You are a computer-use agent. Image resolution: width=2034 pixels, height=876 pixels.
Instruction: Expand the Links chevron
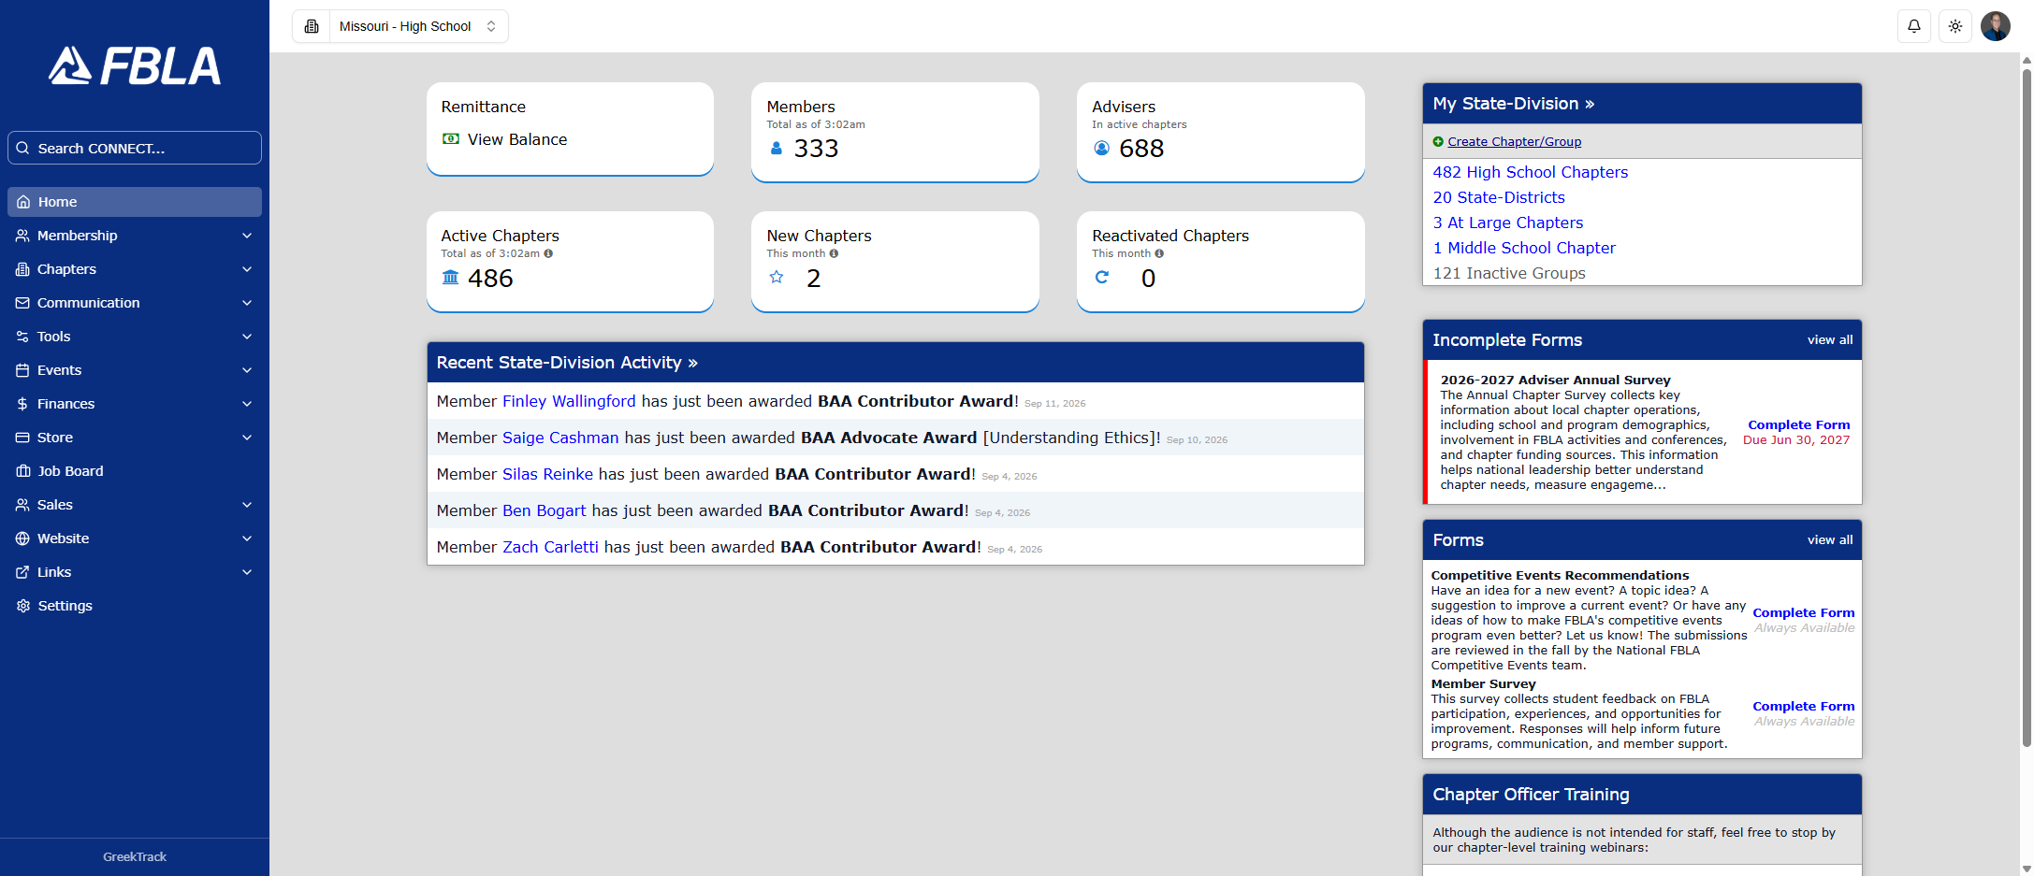(x=247, y=572)
